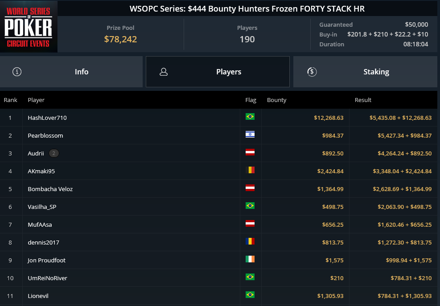Click the buy-in breakdown amount
This screenshot has width=440, height=306.
coord(388,34)
